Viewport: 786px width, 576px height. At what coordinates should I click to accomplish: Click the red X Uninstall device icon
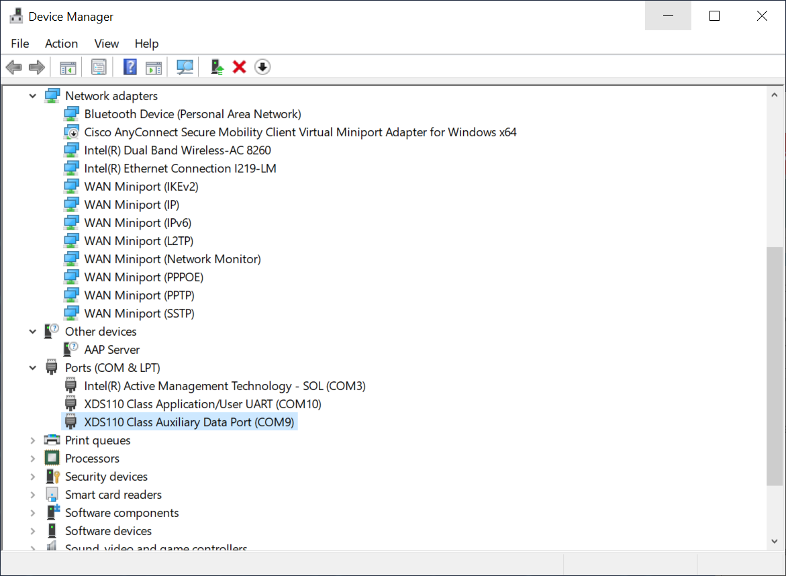pos(239,66)
